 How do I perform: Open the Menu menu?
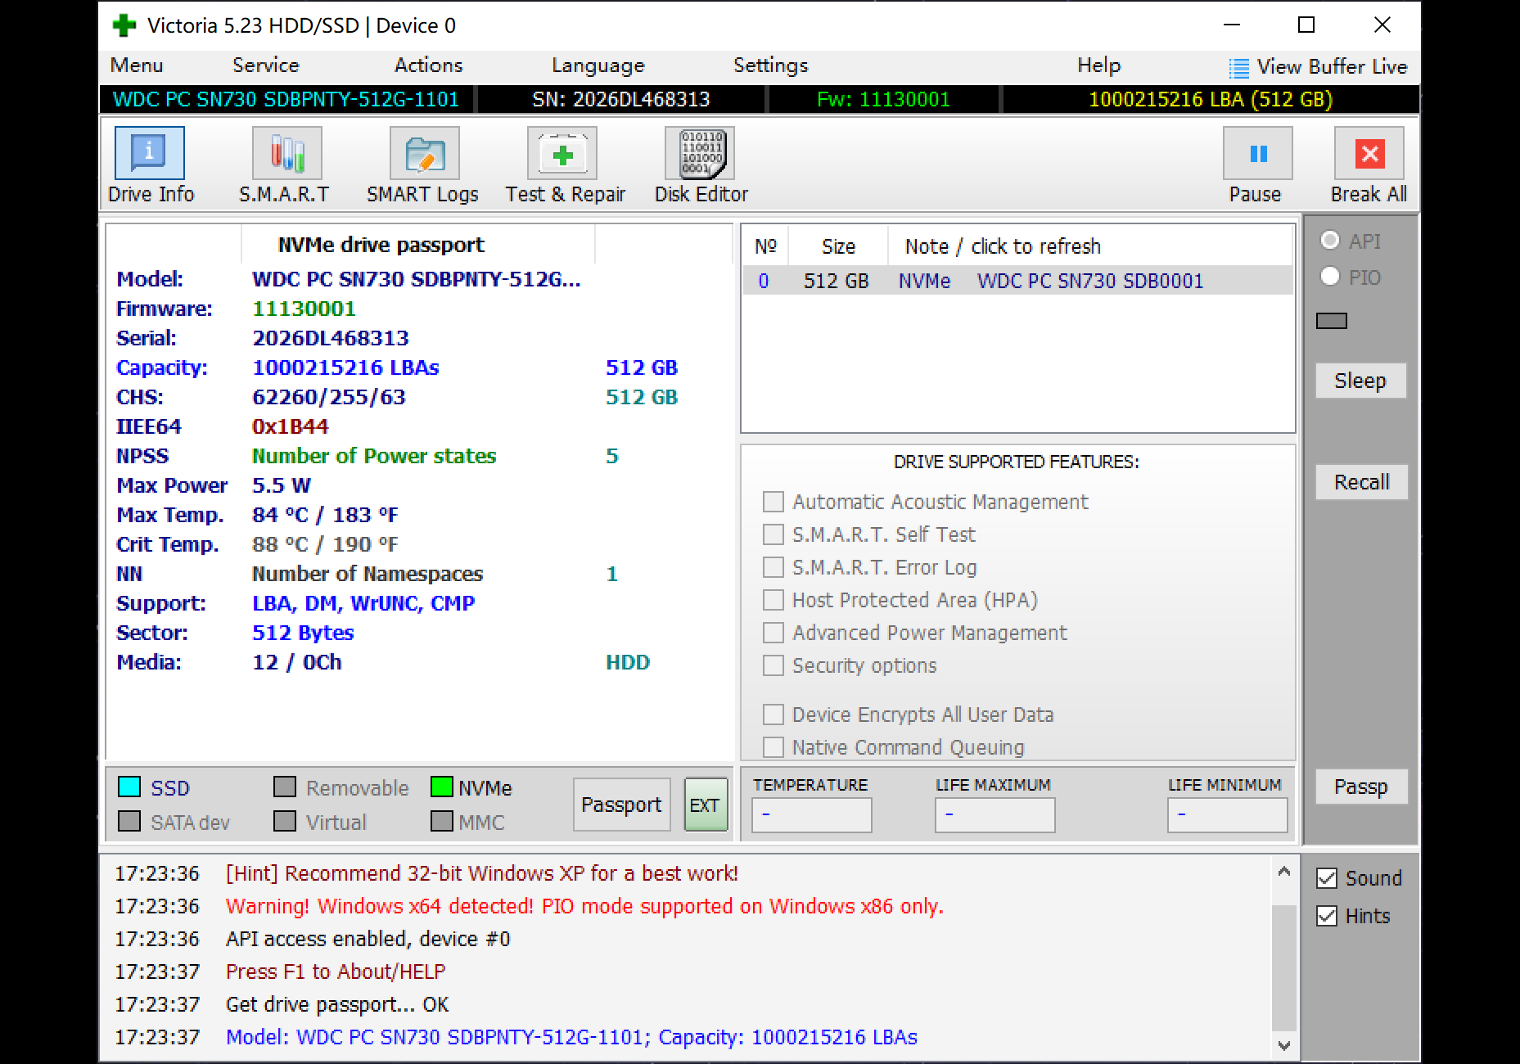click(137, 65)
